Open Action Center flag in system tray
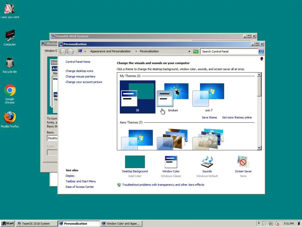Screen dimensions: 302x227 click(x=265, y=224)
